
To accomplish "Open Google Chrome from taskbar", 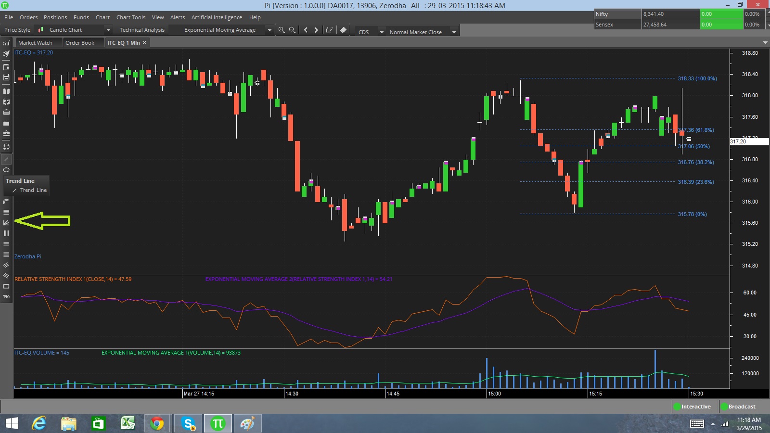I will coord(157,423).
